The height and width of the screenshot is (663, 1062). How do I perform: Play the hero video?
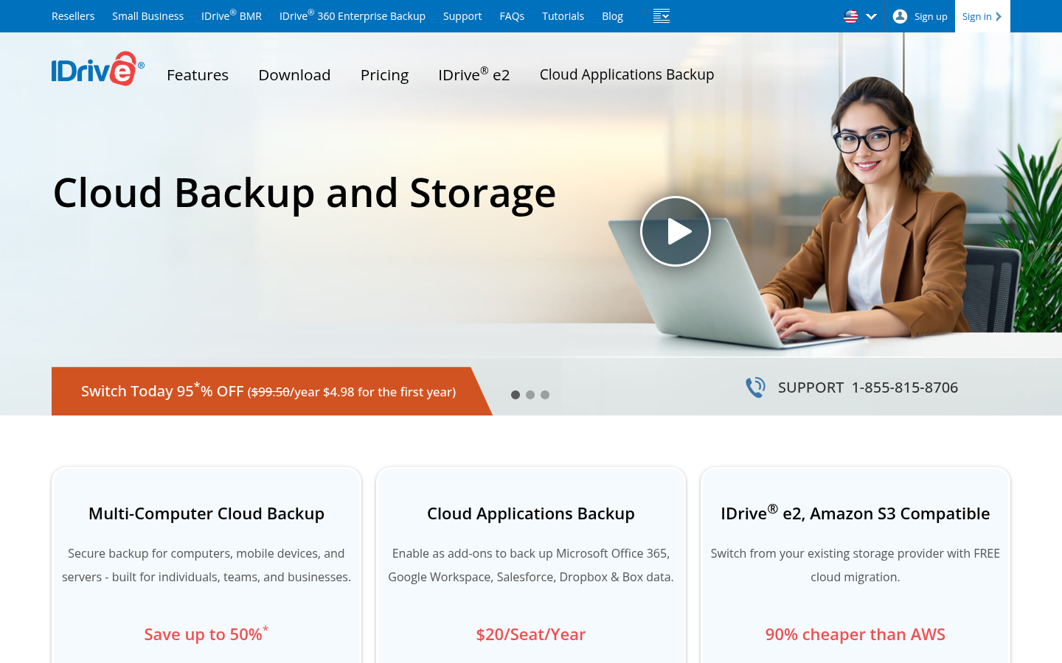tap(676, 231)
